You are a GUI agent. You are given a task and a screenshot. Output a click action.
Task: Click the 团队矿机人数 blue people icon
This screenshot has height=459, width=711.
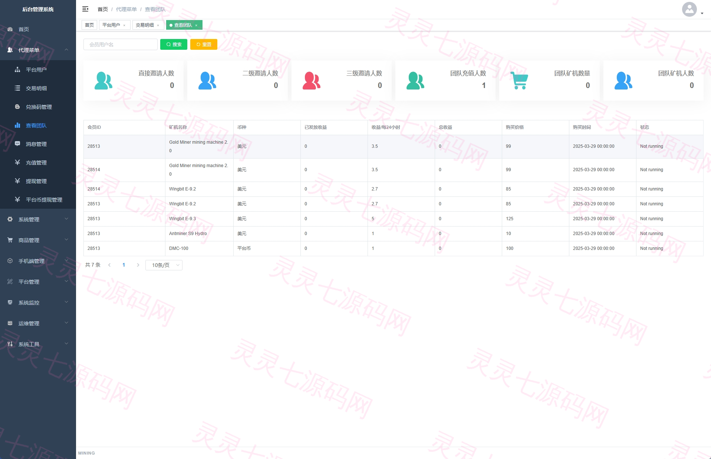pyautogui.click(x=623, y=81)
